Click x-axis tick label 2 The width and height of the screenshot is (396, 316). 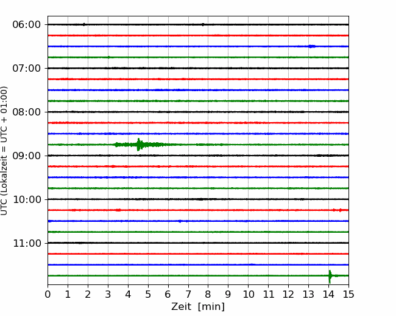[x=88, y=294]
